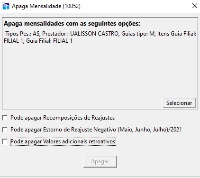Click the 'Tipos Pes.: AS' text
This screenshot has height=178, width=200.
[22, 34]
